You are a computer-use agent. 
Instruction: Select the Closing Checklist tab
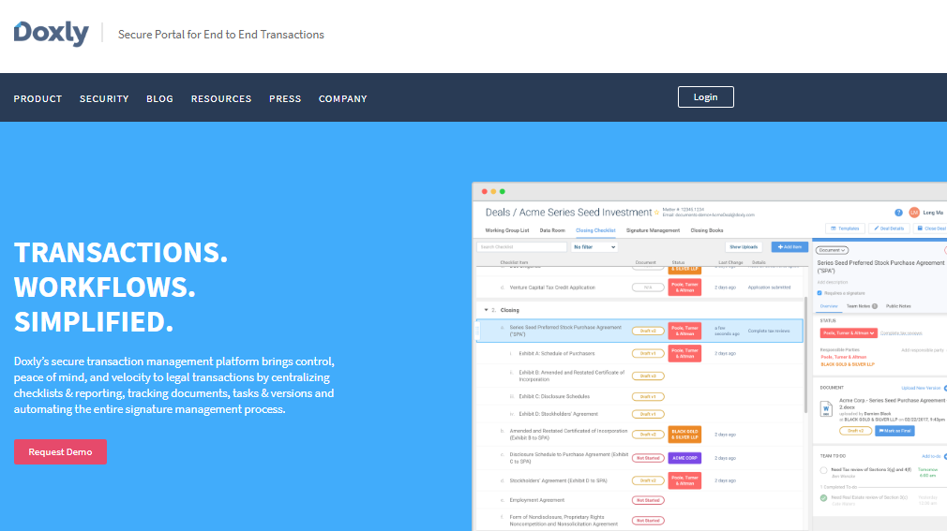[595, 230]
